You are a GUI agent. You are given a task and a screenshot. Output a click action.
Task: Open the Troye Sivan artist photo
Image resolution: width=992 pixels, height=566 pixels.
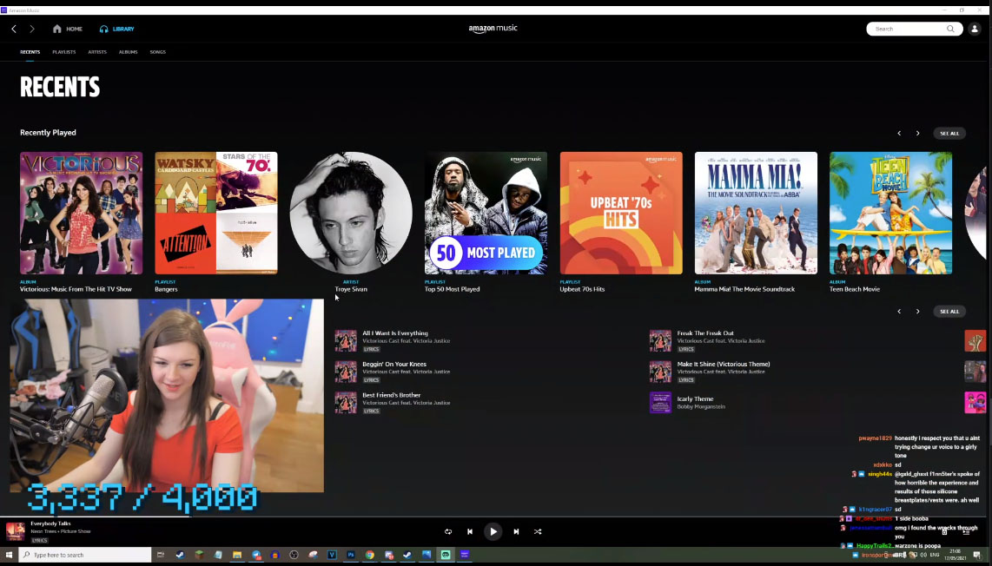point(351,214)
